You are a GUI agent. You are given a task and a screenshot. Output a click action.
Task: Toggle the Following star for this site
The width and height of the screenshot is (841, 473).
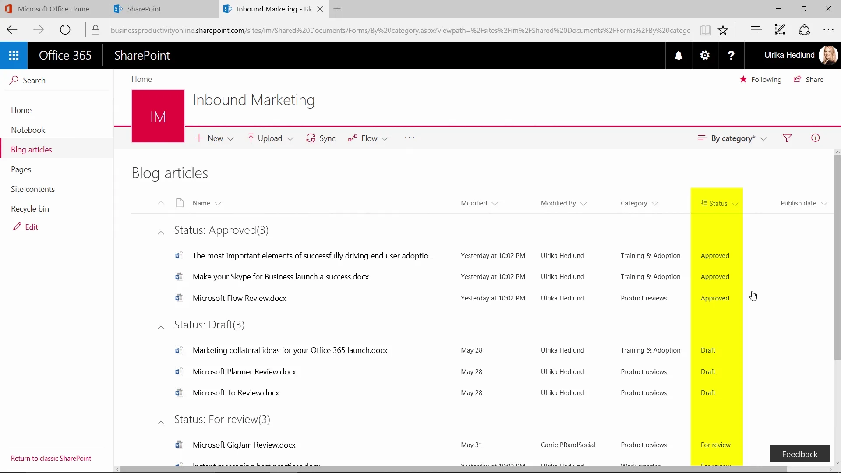click(760, 79)
